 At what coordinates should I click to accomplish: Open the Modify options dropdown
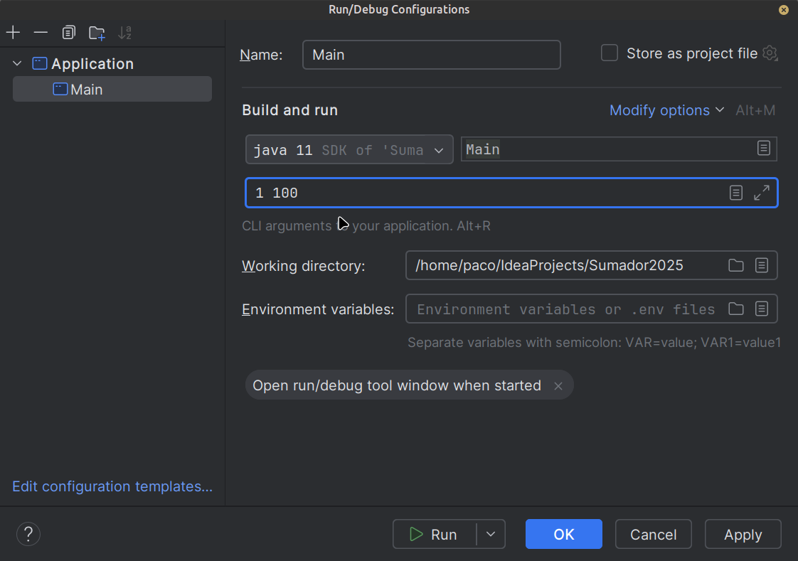pos(666,110)
